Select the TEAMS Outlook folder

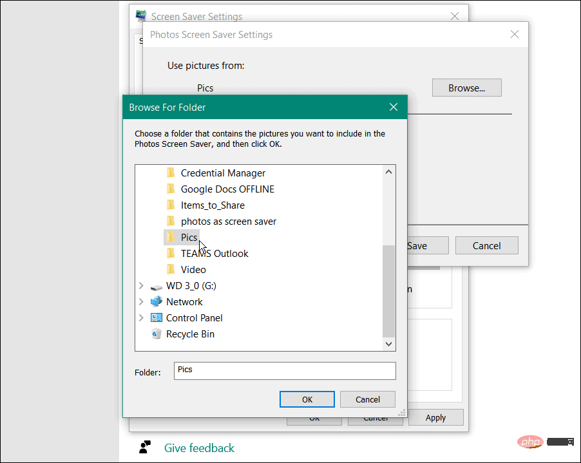[214, 253]
